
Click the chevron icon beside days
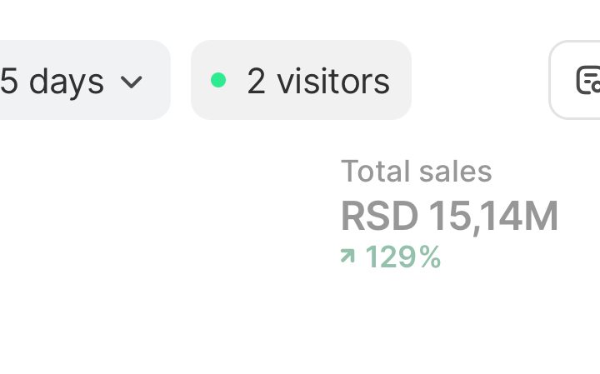tap(132, 82)
